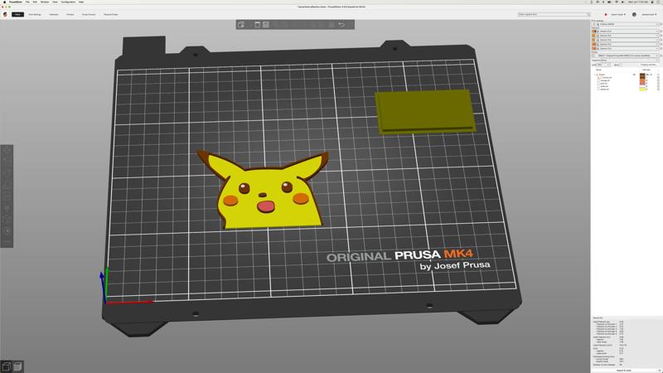The height and width of the screenshot is (373, 663).
Task: Switch to the sliced layers preview icon
Action: click(17, 366)
